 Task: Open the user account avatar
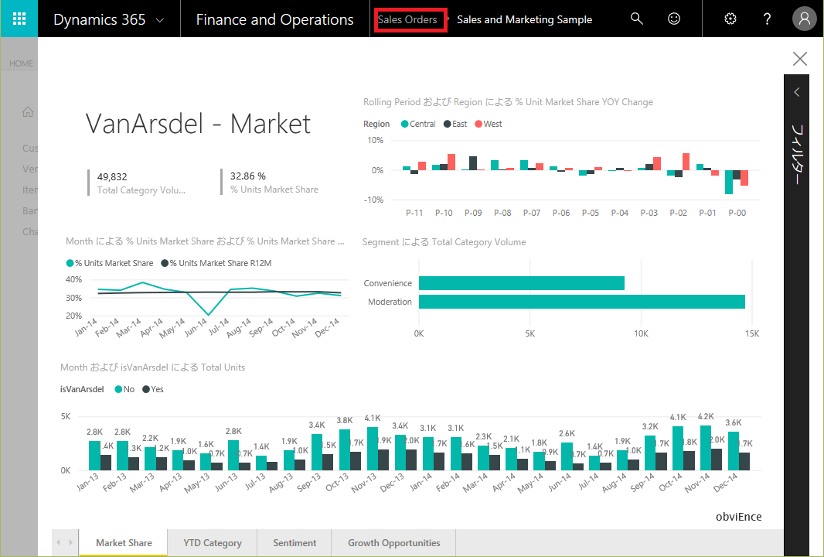click(804, 19)
